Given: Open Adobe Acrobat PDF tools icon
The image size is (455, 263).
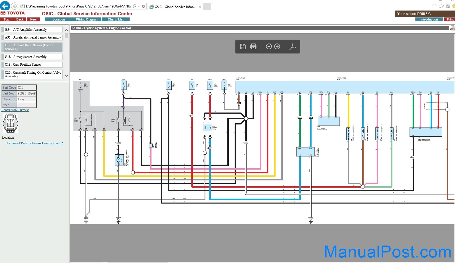Looking at the screenshot, I should point(292,47).
